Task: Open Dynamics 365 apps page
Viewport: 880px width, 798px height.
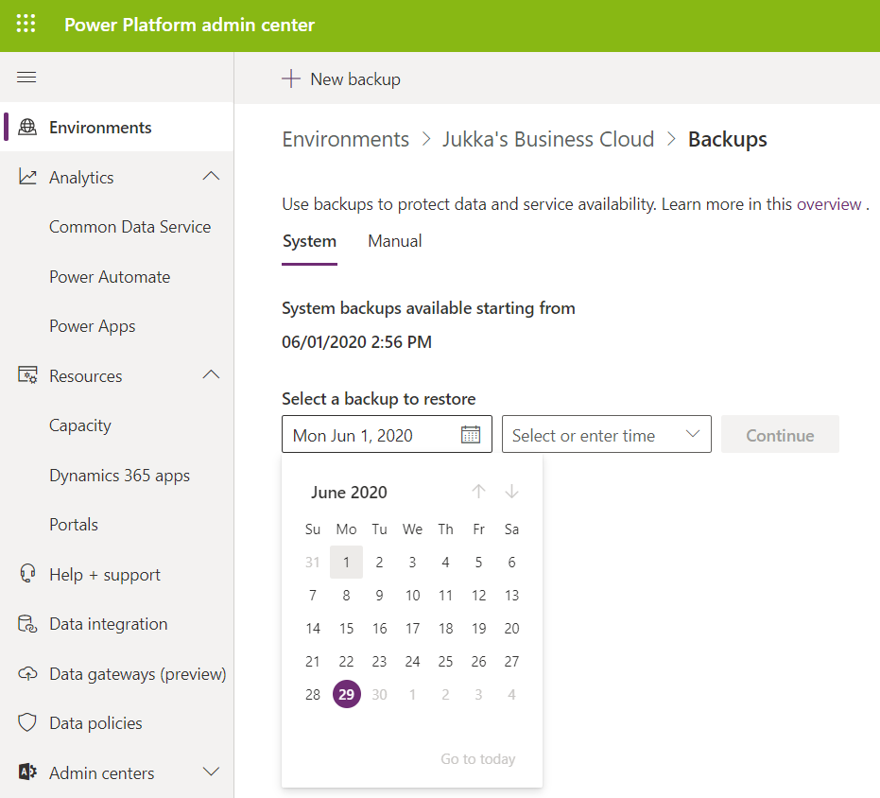Action: pyautogui.click(x=119, y=475)
